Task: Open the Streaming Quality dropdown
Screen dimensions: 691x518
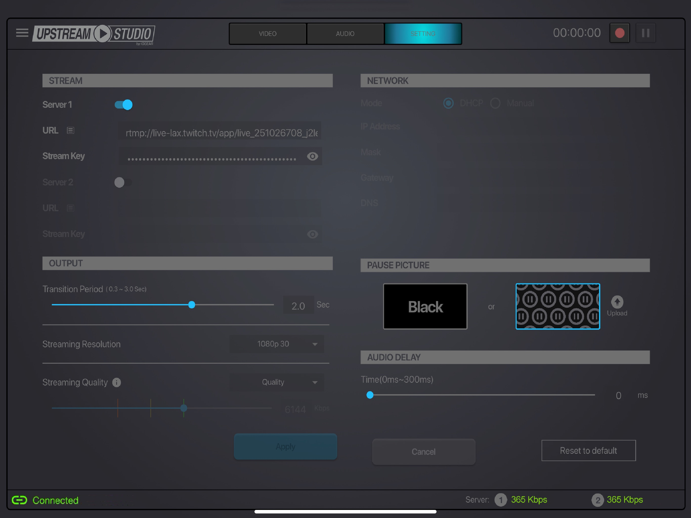Action: click(x=276, y=382)
